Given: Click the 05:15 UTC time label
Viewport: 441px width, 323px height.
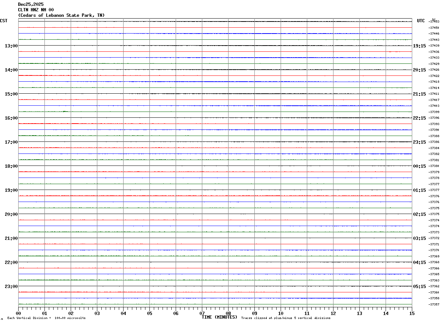Looking at the screenshot, I should coord(419,287).
